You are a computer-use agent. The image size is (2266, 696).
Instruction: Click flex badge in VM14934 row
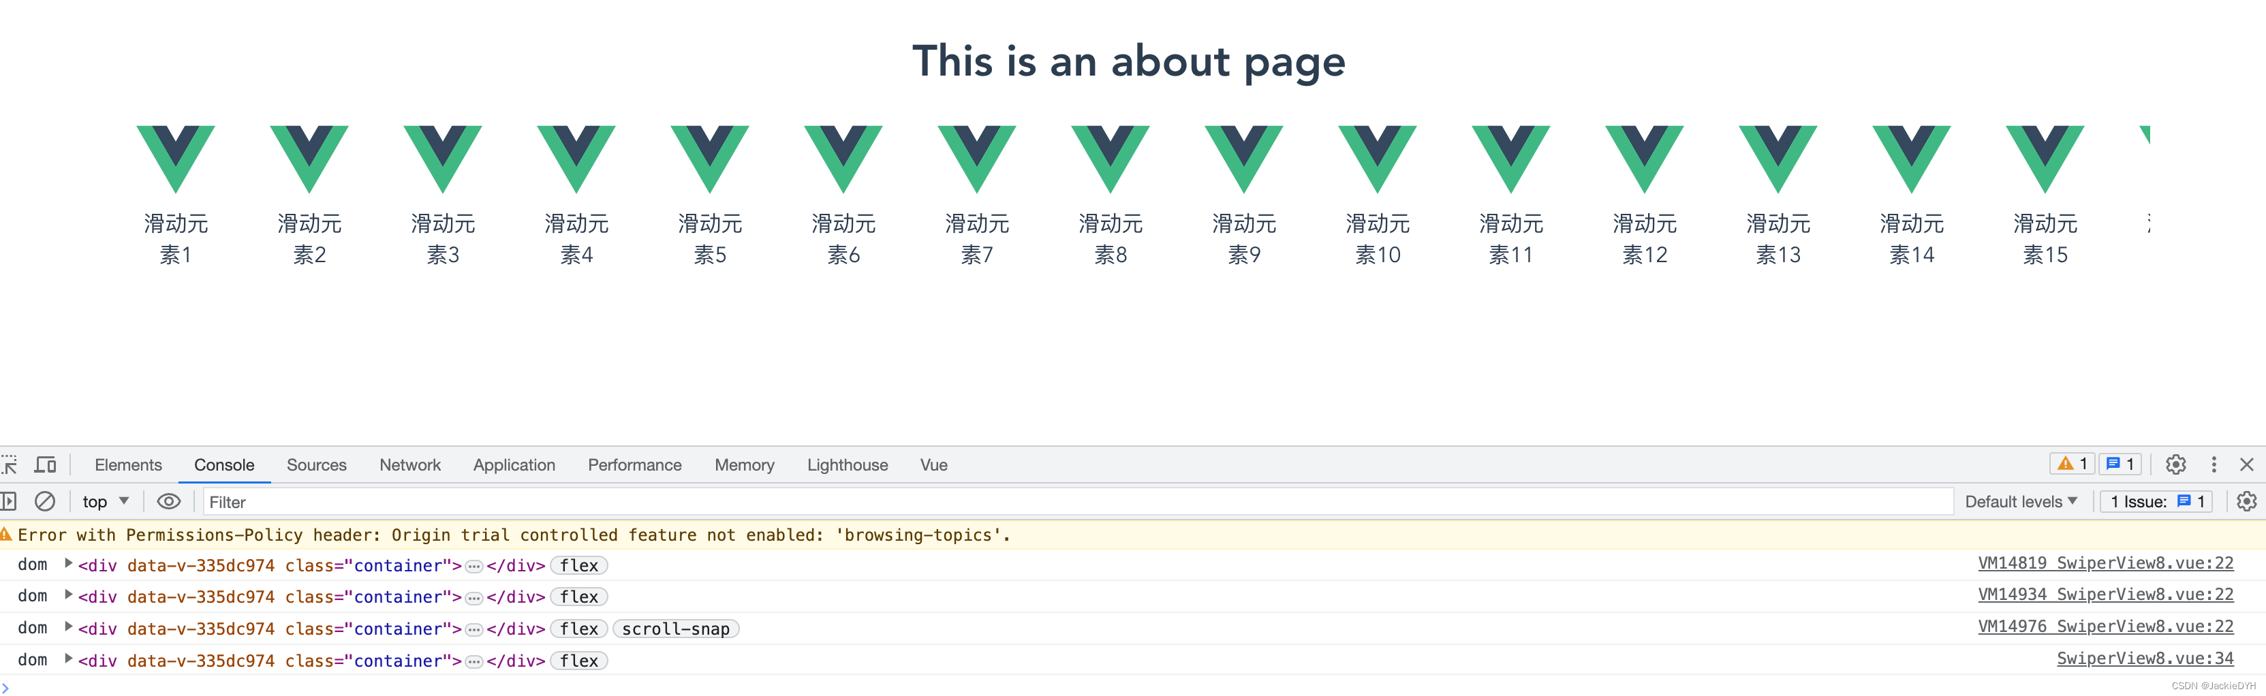pos(579,597)
